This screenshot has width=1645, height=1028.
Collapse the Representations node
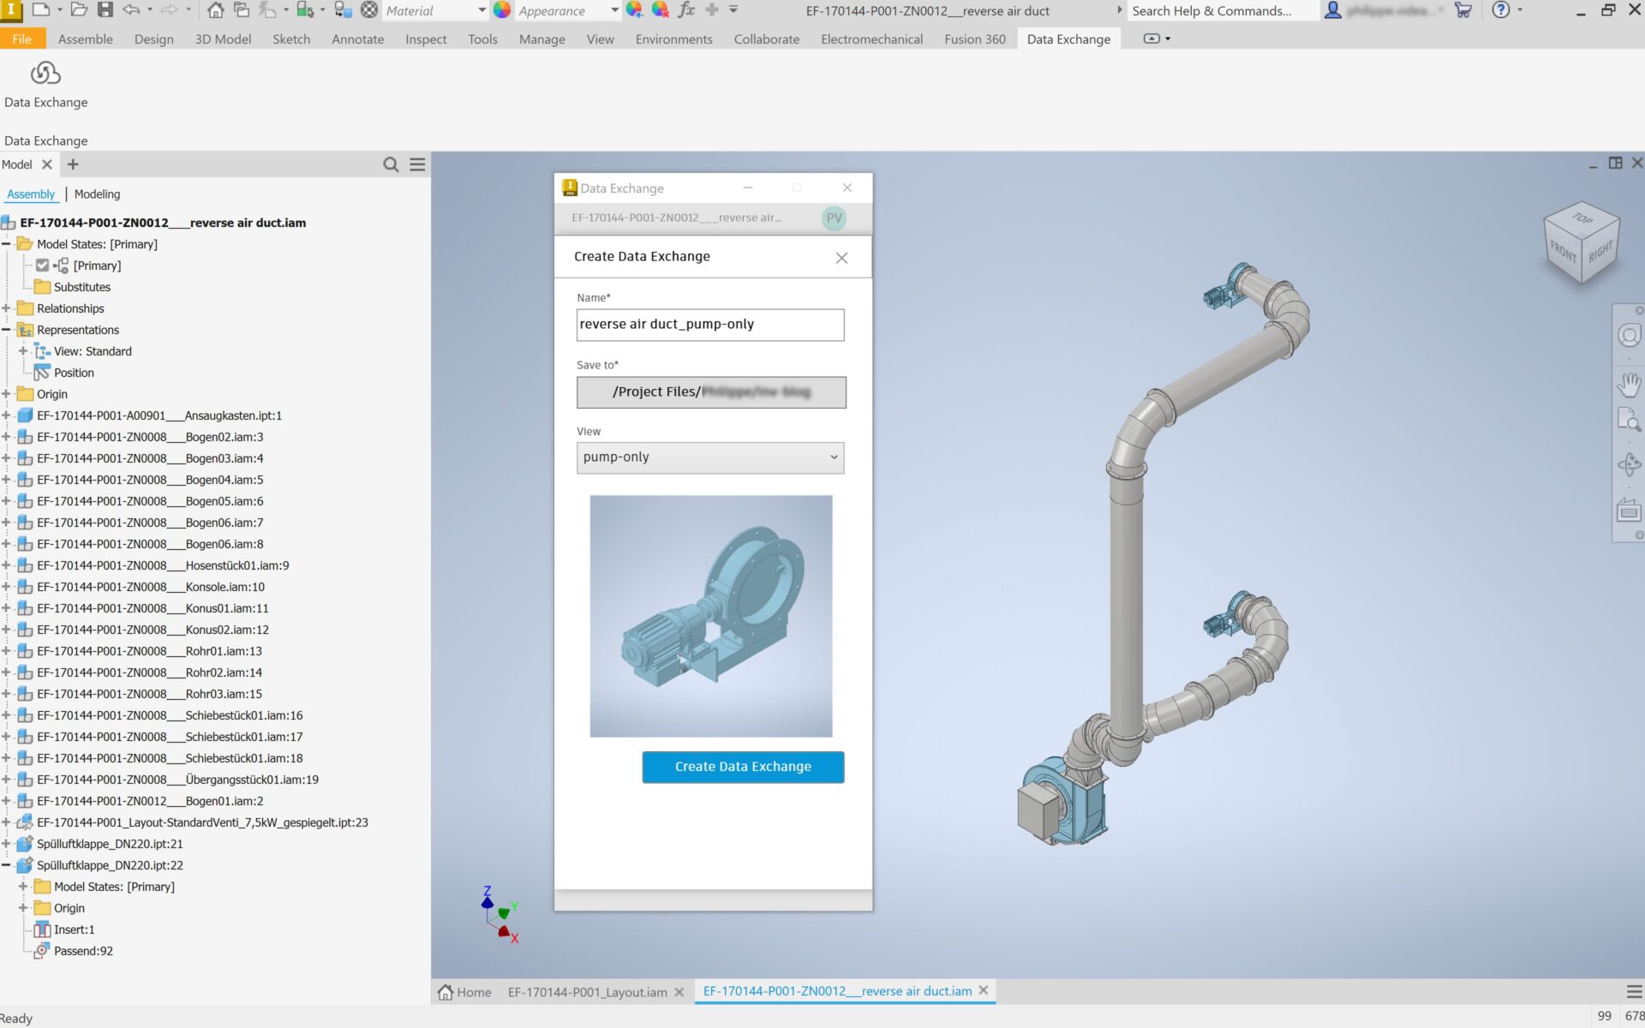pos(7,330)
